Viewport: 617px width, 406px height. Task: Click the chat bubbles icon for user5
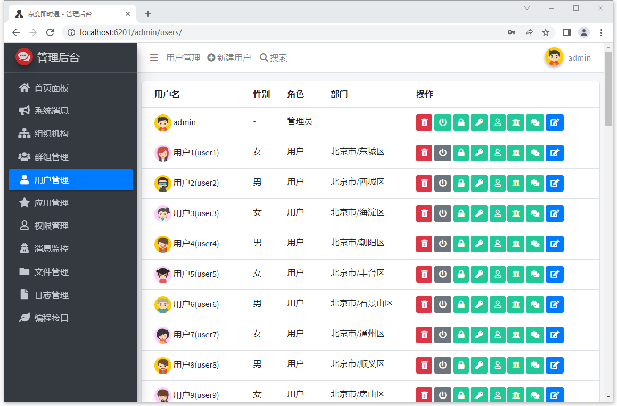pyautogui.click(x=535, y=274)
